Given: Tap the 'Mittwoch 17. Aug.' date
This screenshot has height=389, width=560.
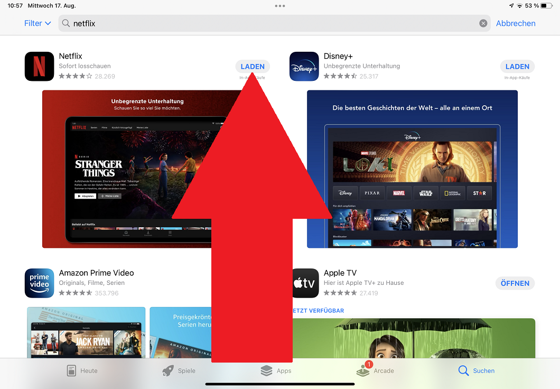Looking at the screenshot, I should (x=52, y=6).
